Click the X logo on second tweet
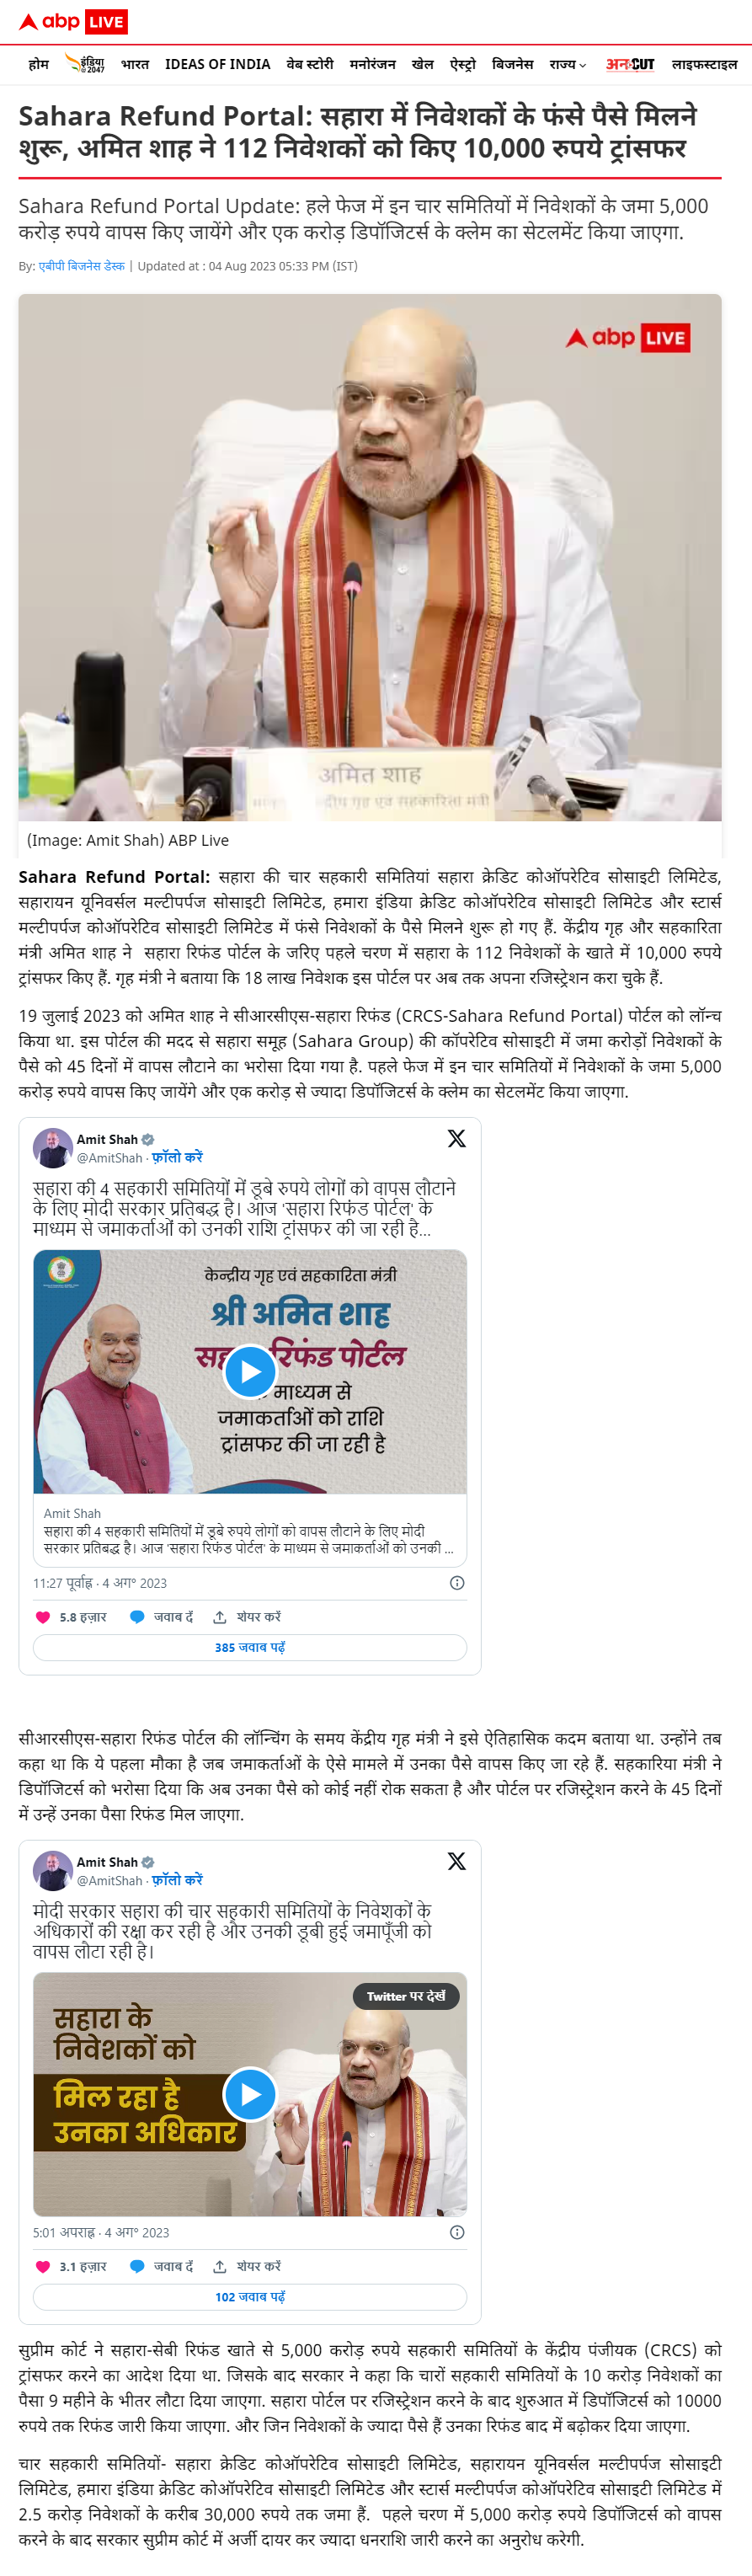Viewport: 752px width, 2576px height. click(457, 1861)
